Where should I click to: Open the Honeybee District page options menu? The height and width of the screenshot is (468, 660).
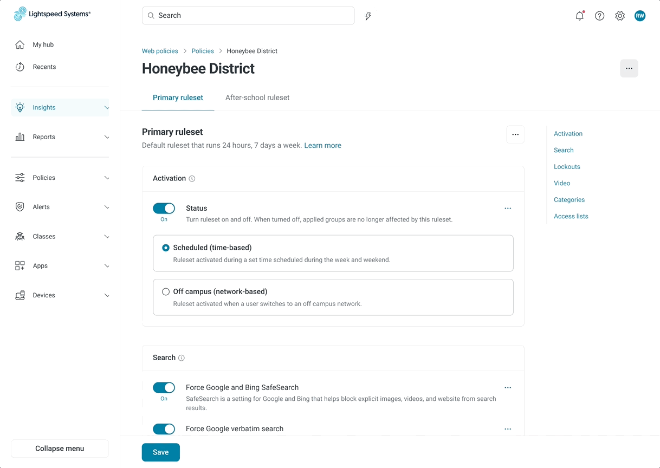point(629,68)
